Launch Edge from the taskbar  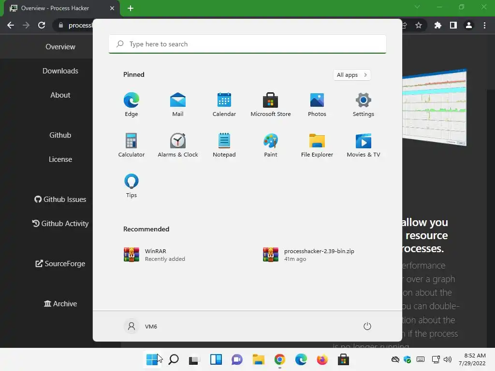click(x=301, y=359)
